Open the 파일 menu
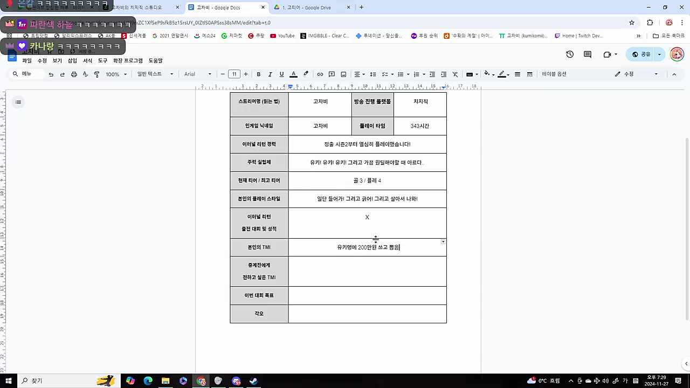 [x=27, y=61]
